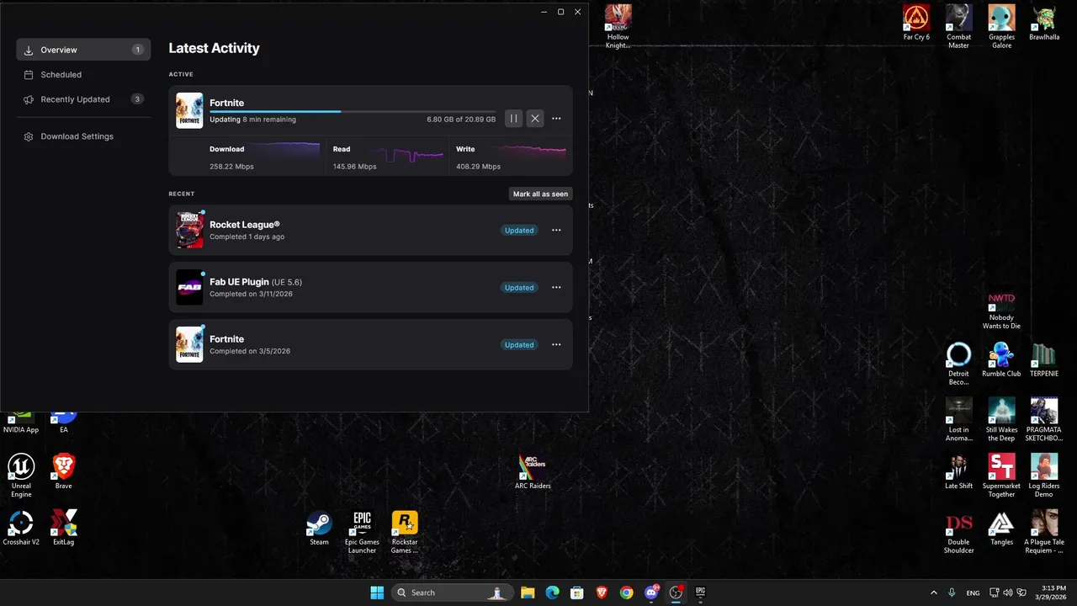
Task: Click the Download speed graph
Action: pyautogui.click(x=284, y=153)
